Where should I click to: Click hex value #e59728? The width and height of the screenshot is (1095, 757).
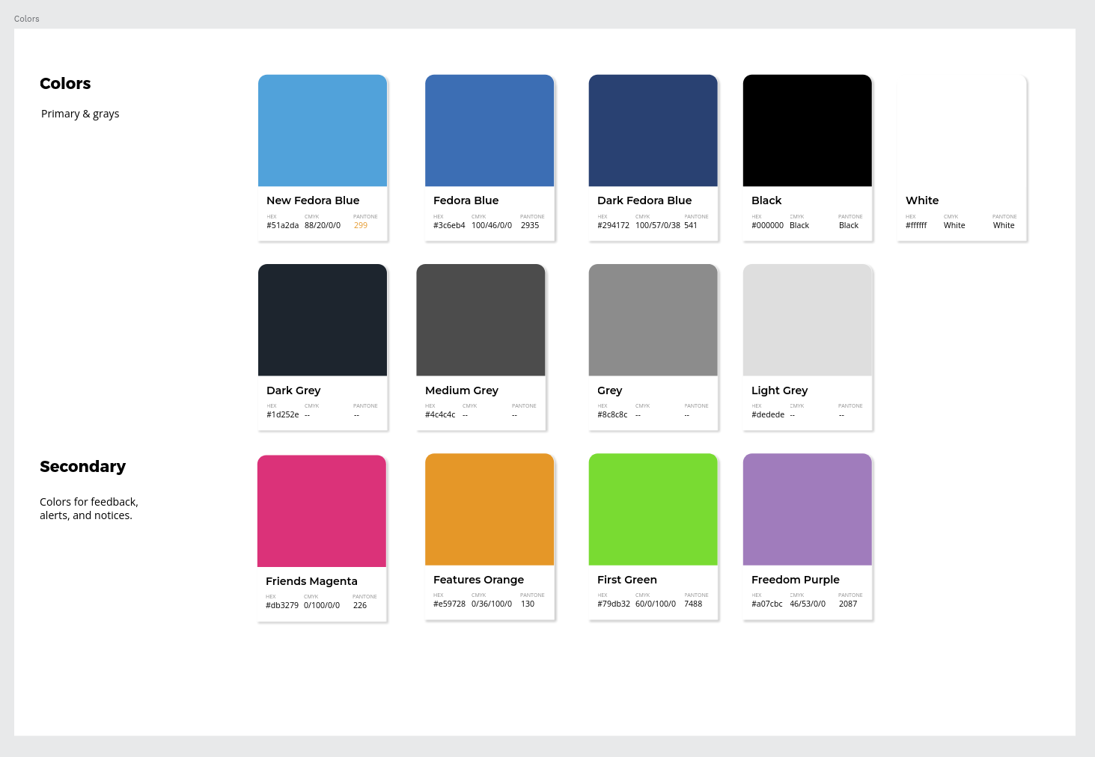point(450,604)
